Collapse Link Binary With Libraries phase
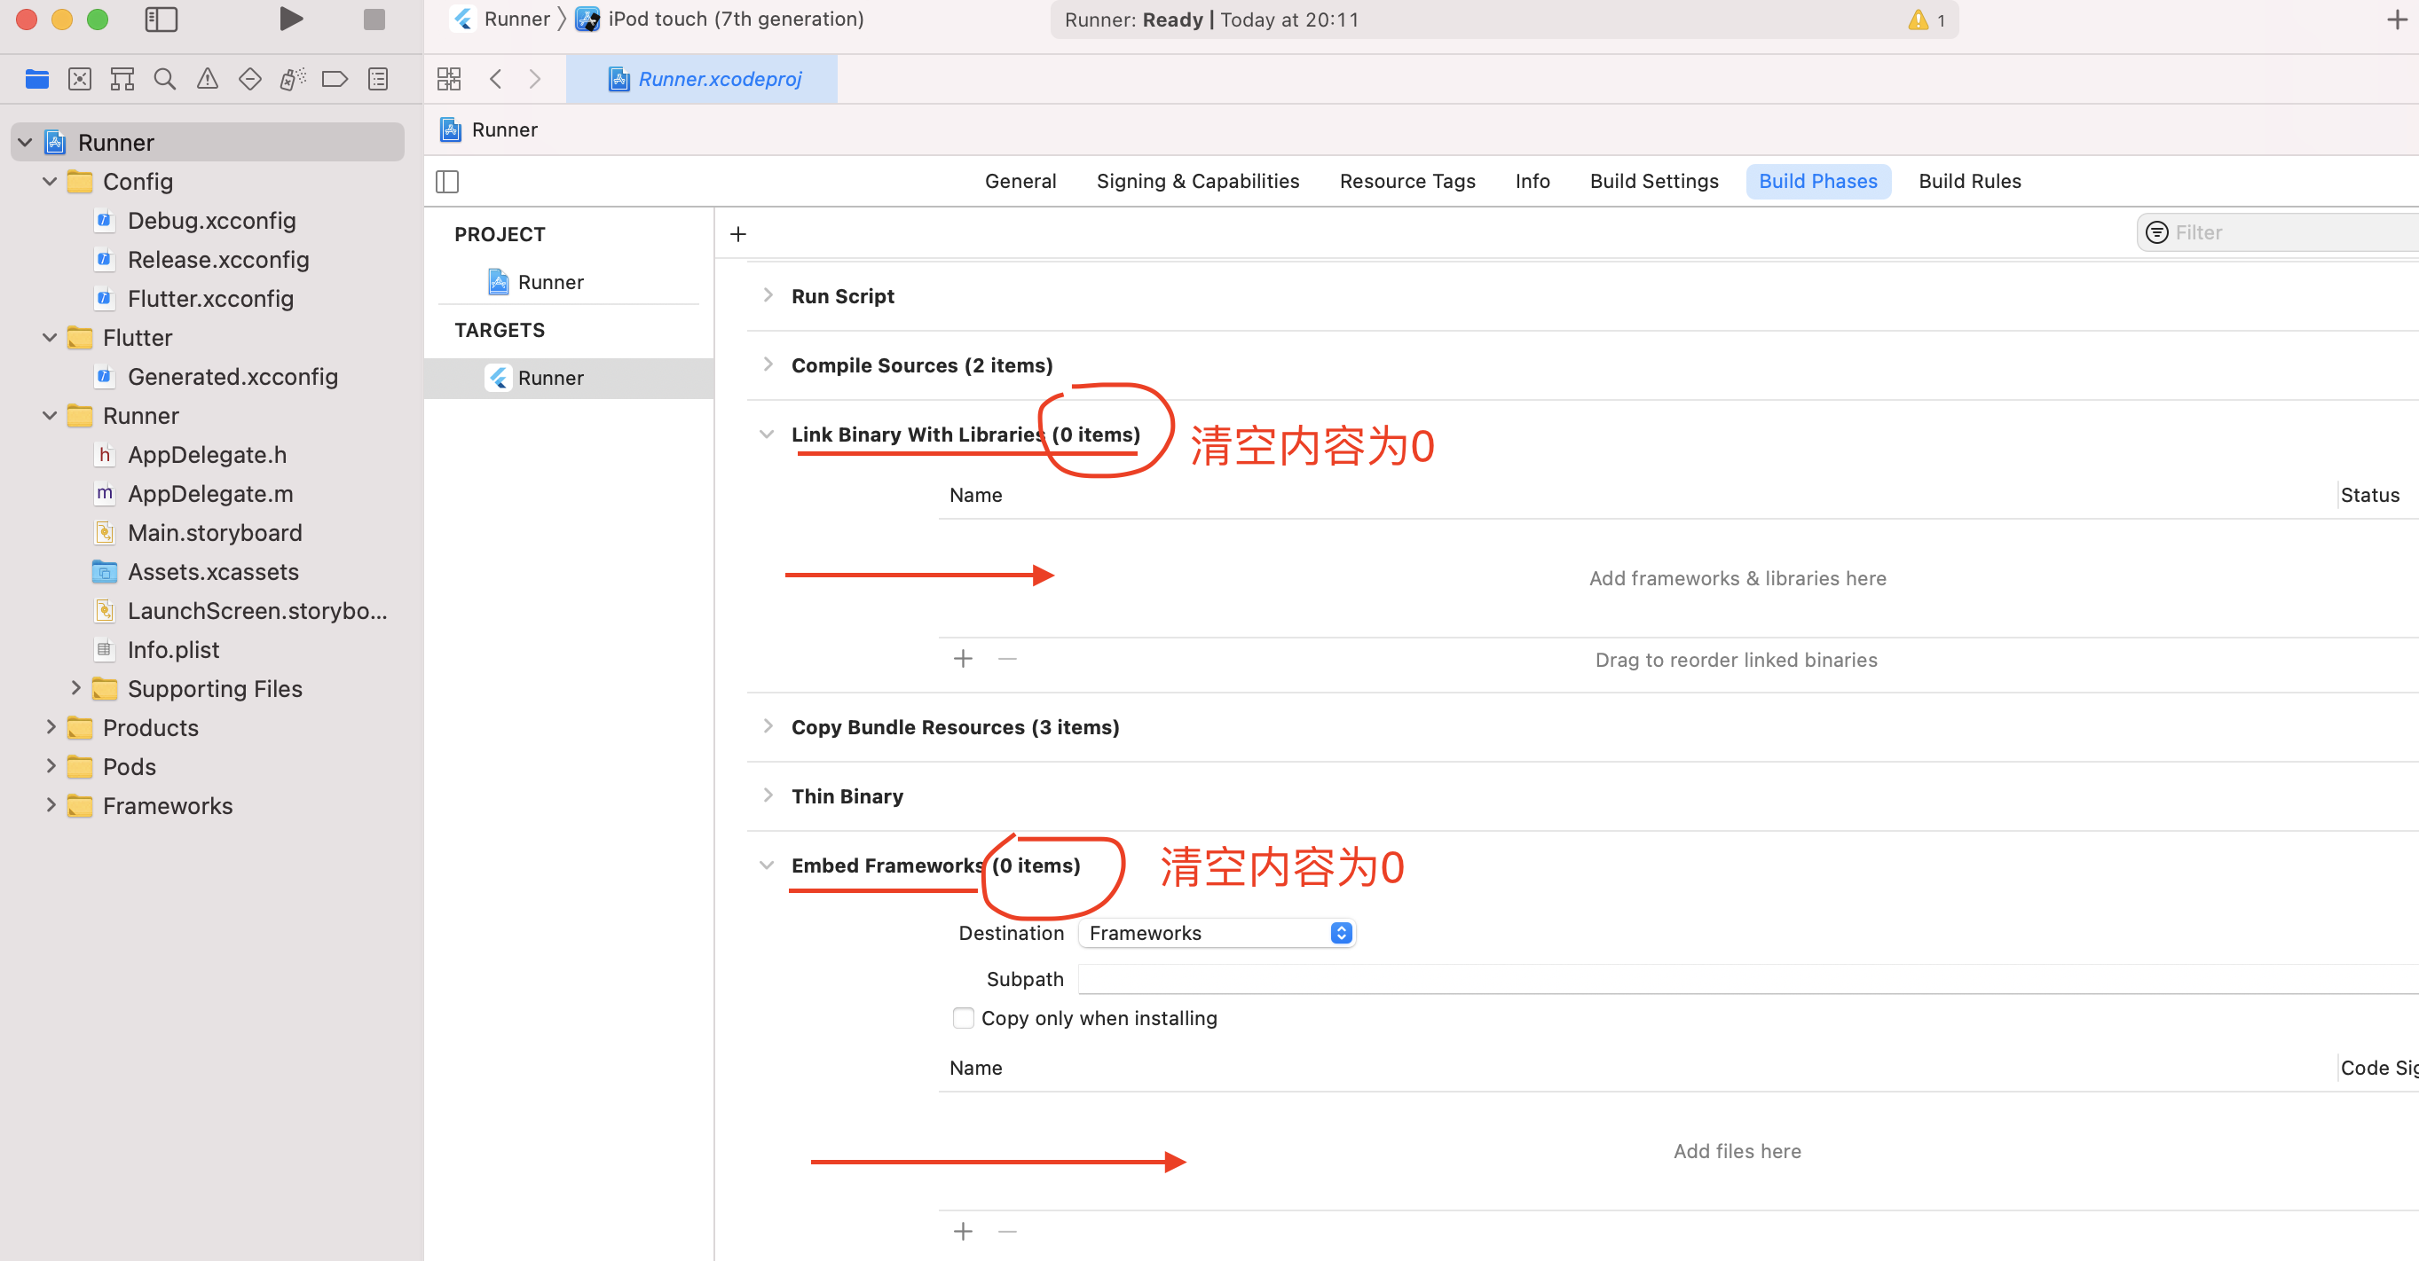Viewport: 2419px width, 1261px height. pos(768,435)
